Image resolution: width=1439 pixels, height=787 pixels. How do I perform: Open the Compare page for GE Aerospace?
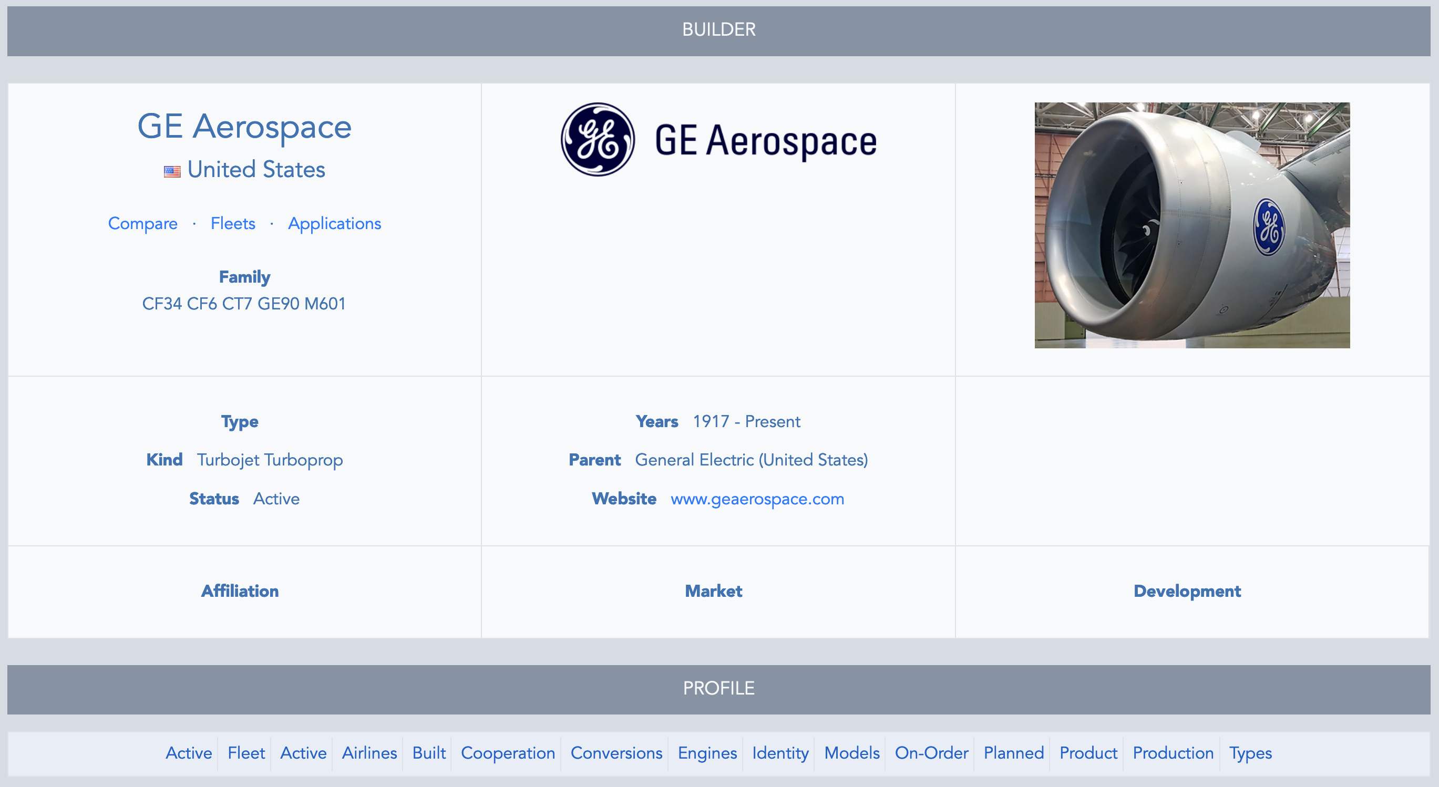click(x=142, y=223)
